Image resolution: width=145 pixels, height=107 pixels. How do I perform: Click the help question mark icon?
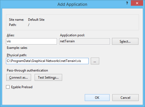[x=127, y=3]
